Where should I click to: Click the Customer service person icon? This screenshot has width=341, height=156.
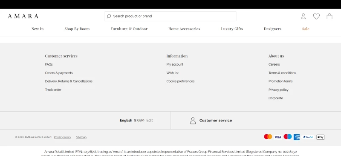193,121
